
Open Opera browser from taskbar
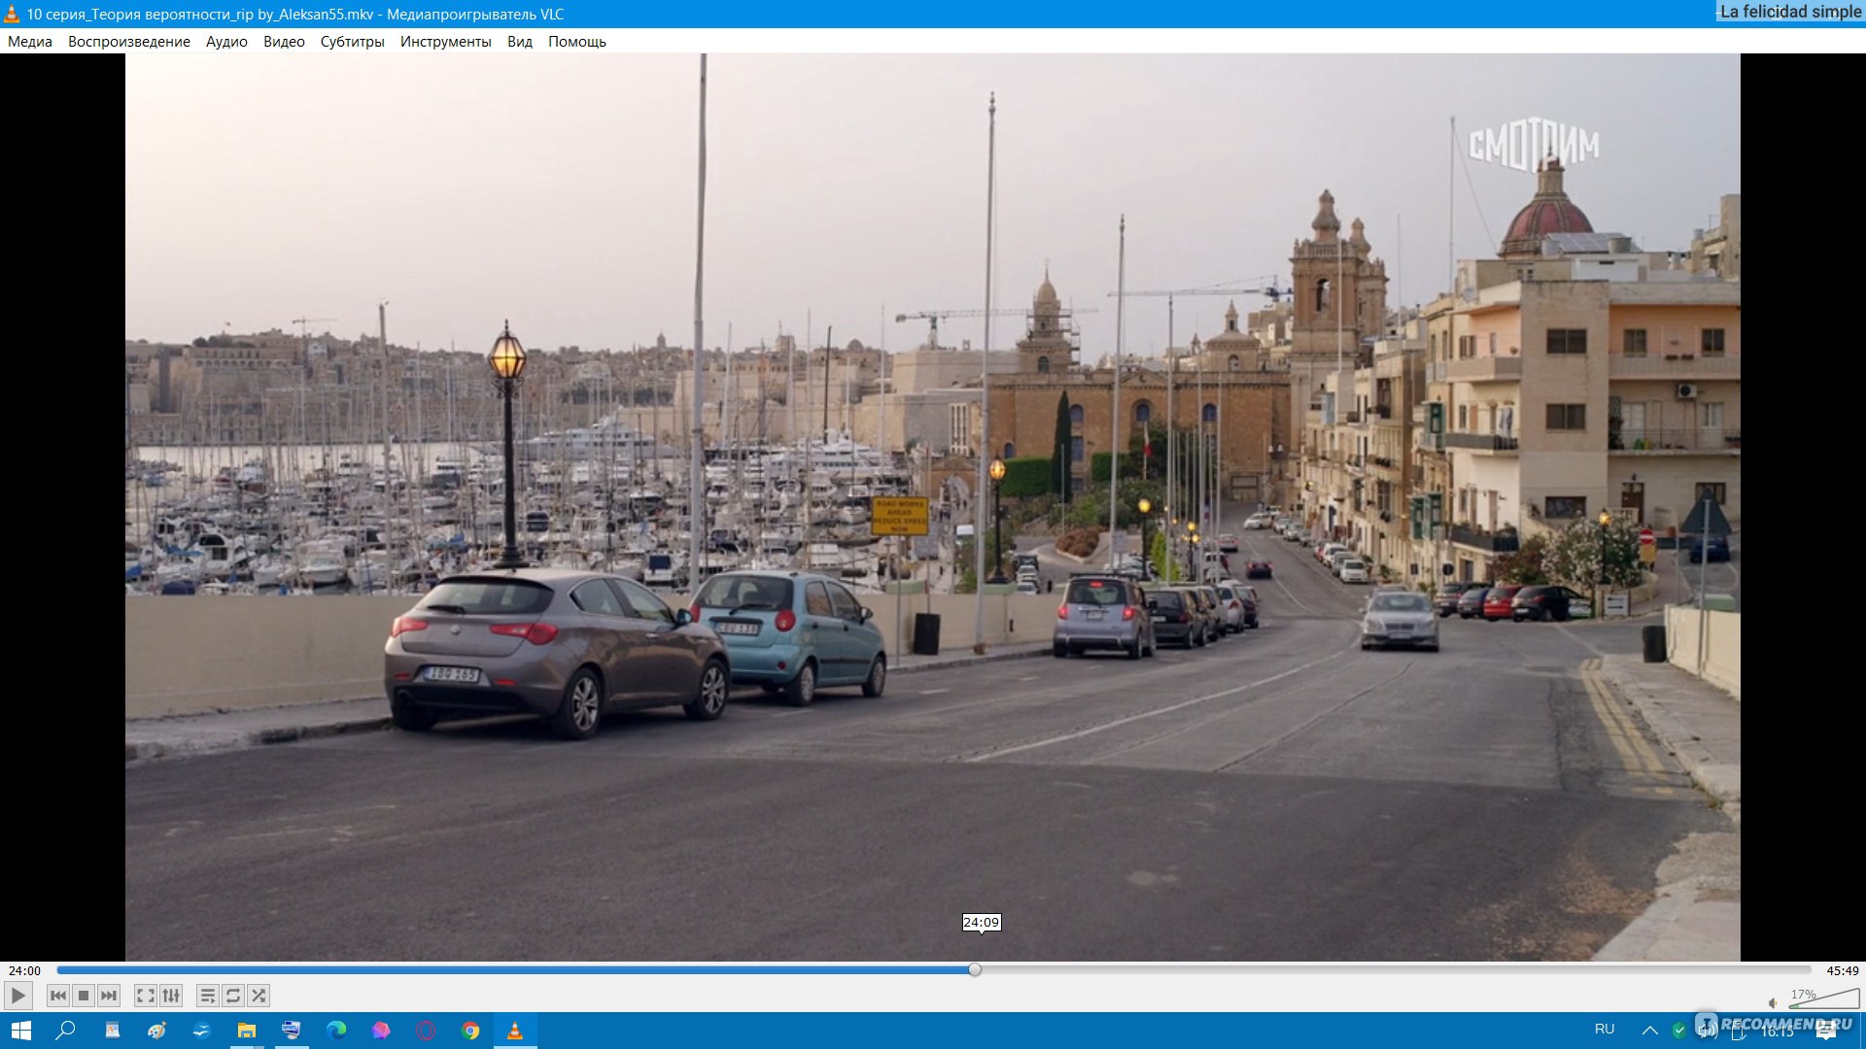pos(426,1031)
